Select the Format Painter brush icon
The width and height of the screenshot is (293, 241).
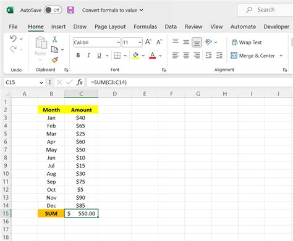click(x=55, y=60)
